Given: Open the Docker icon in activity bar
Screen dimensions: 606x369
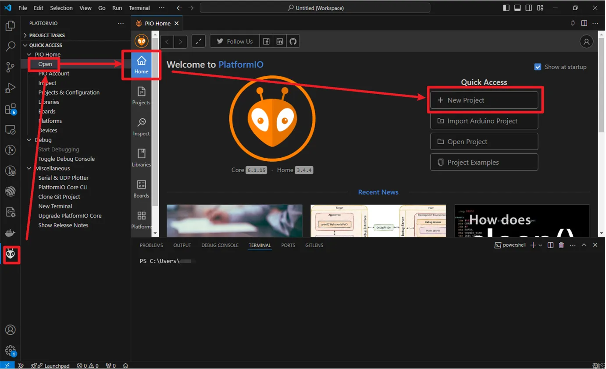Looking at the screenshot, I should (10, 233).
